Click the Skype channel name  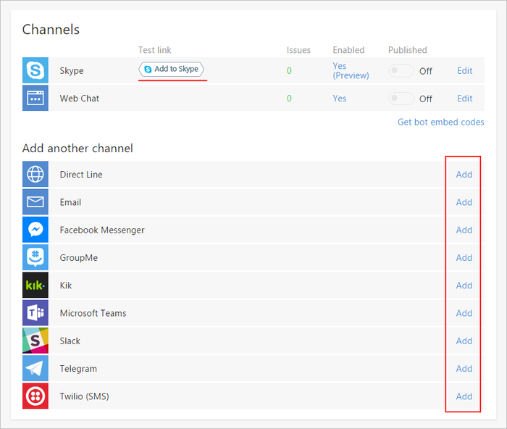(72, 71)
